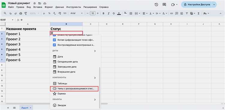Insert a comment from toolbar
This screenshot has height=110, width=225.
point(176,13)
